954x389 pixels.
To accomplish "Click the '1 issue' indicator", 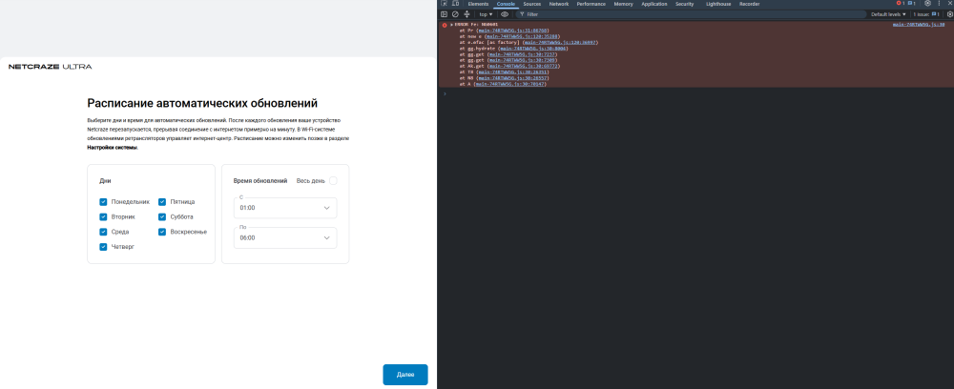I will (x=926, y=14).
